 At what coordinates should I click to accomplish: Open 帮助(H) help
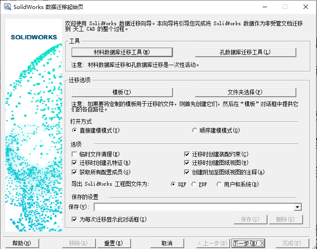(x=22, y=243)
